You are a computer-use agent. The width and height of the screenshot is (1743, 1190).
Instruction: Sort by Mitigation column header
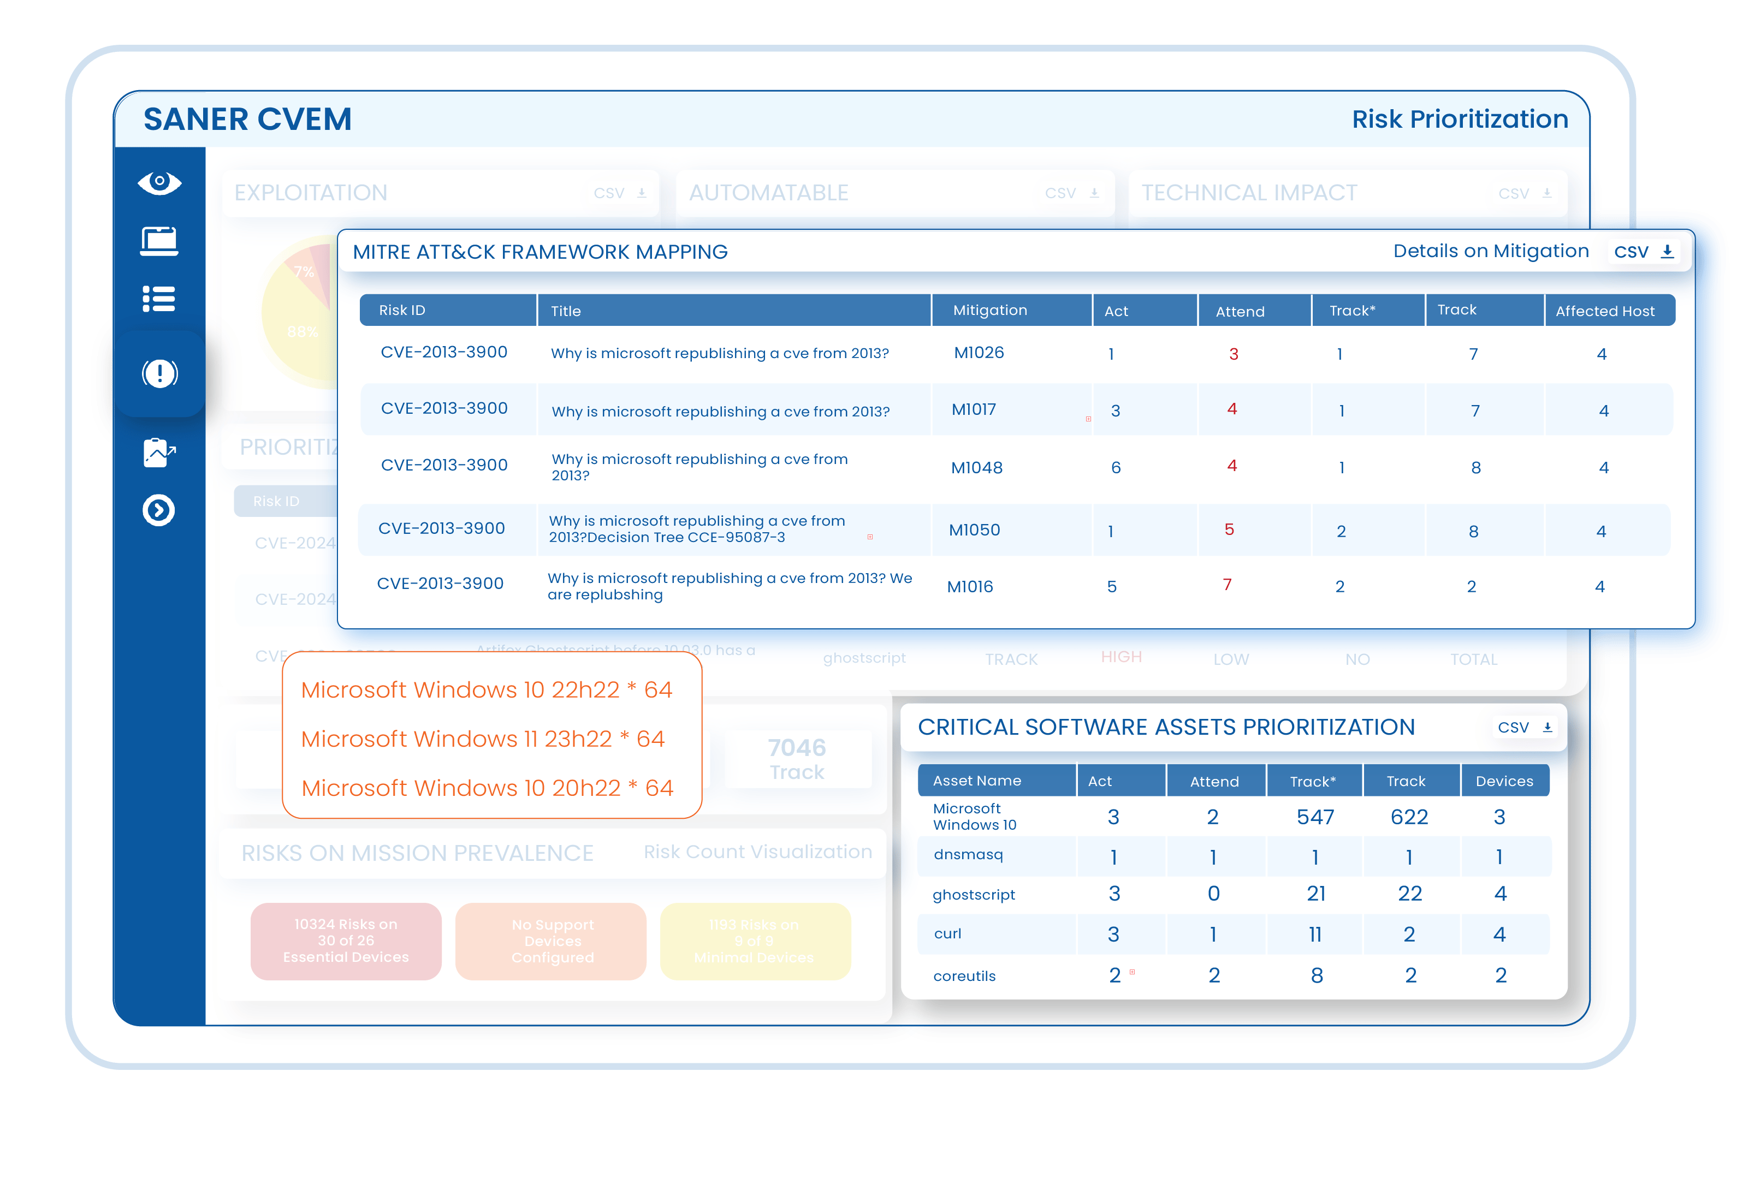pos(990,311)
